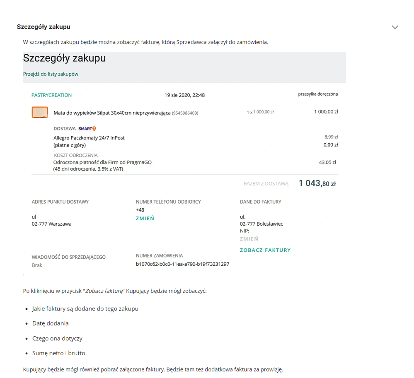
Task: Open the PASTRYCREATION seller link
Action: 51,95
